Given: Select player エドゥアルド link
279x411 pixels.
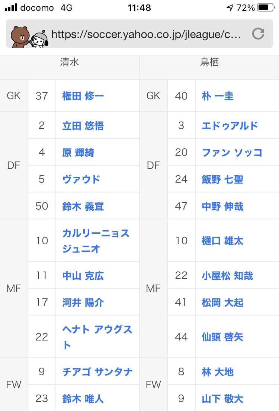Looking at the screenshot, I should (x=230, y=126).
